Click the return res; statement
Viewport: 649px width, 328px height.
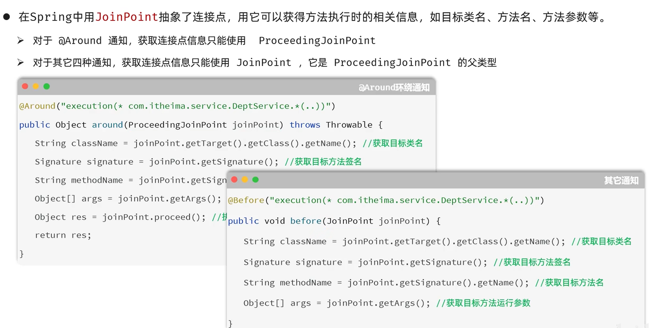point(63,235)
